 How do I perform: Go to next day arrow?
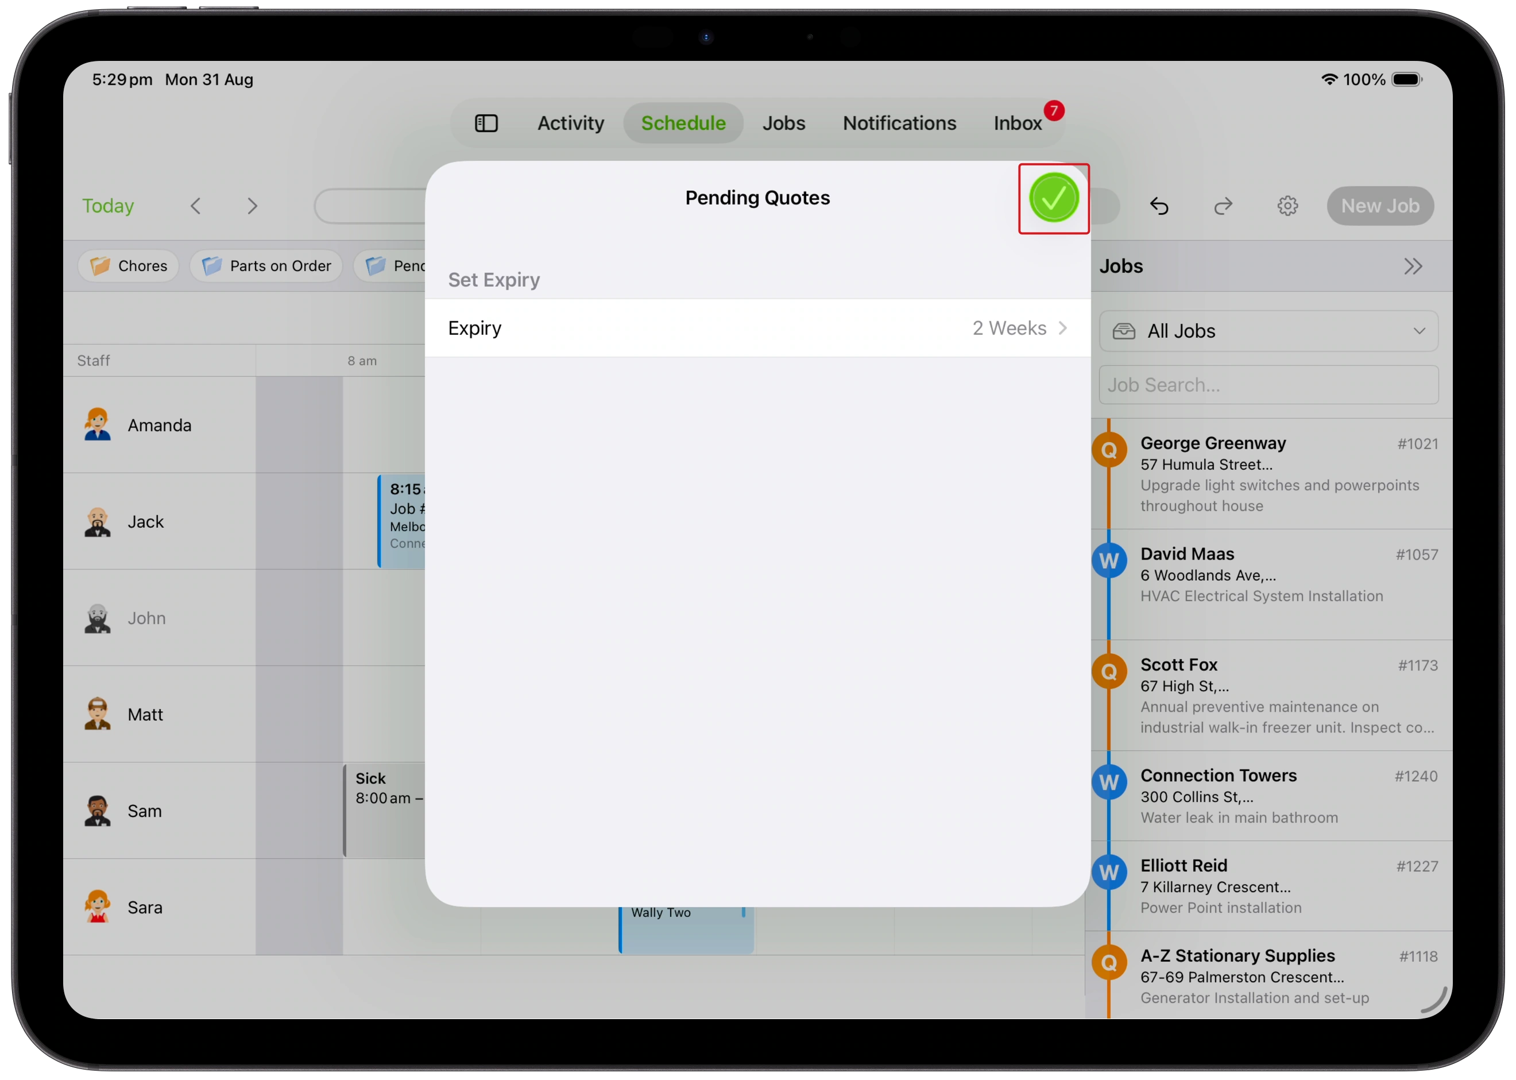252,206
